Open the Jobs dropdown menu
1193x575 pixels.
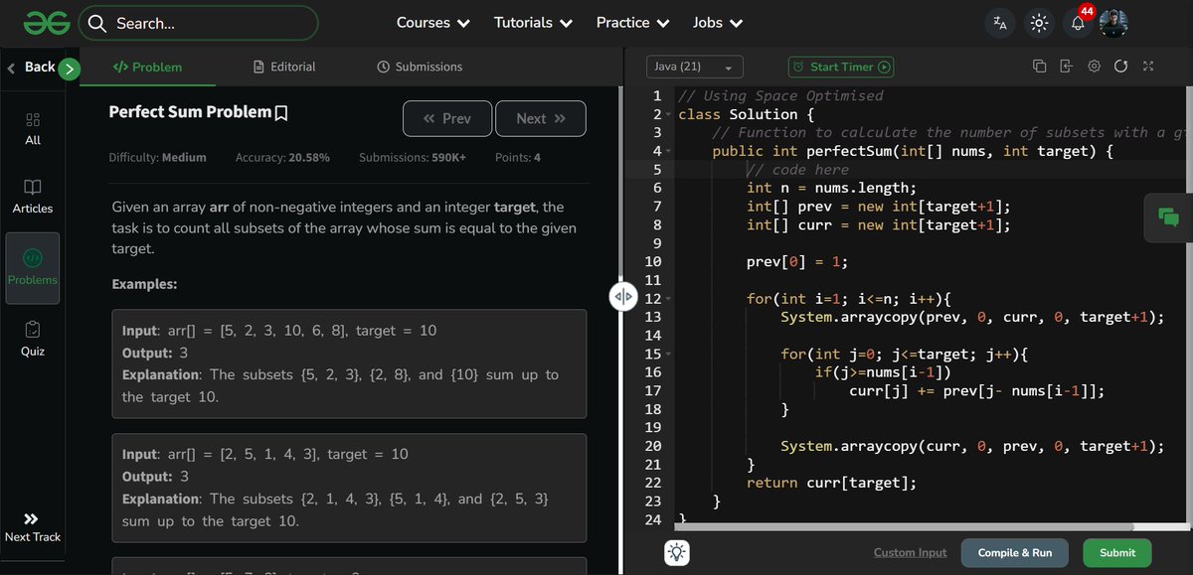coord(716,22)
